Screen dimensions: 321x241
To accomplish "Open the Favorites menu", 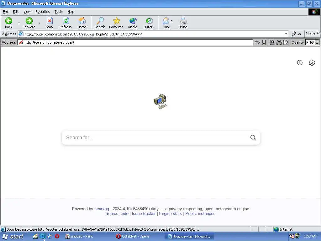I will tap(42, 12).
